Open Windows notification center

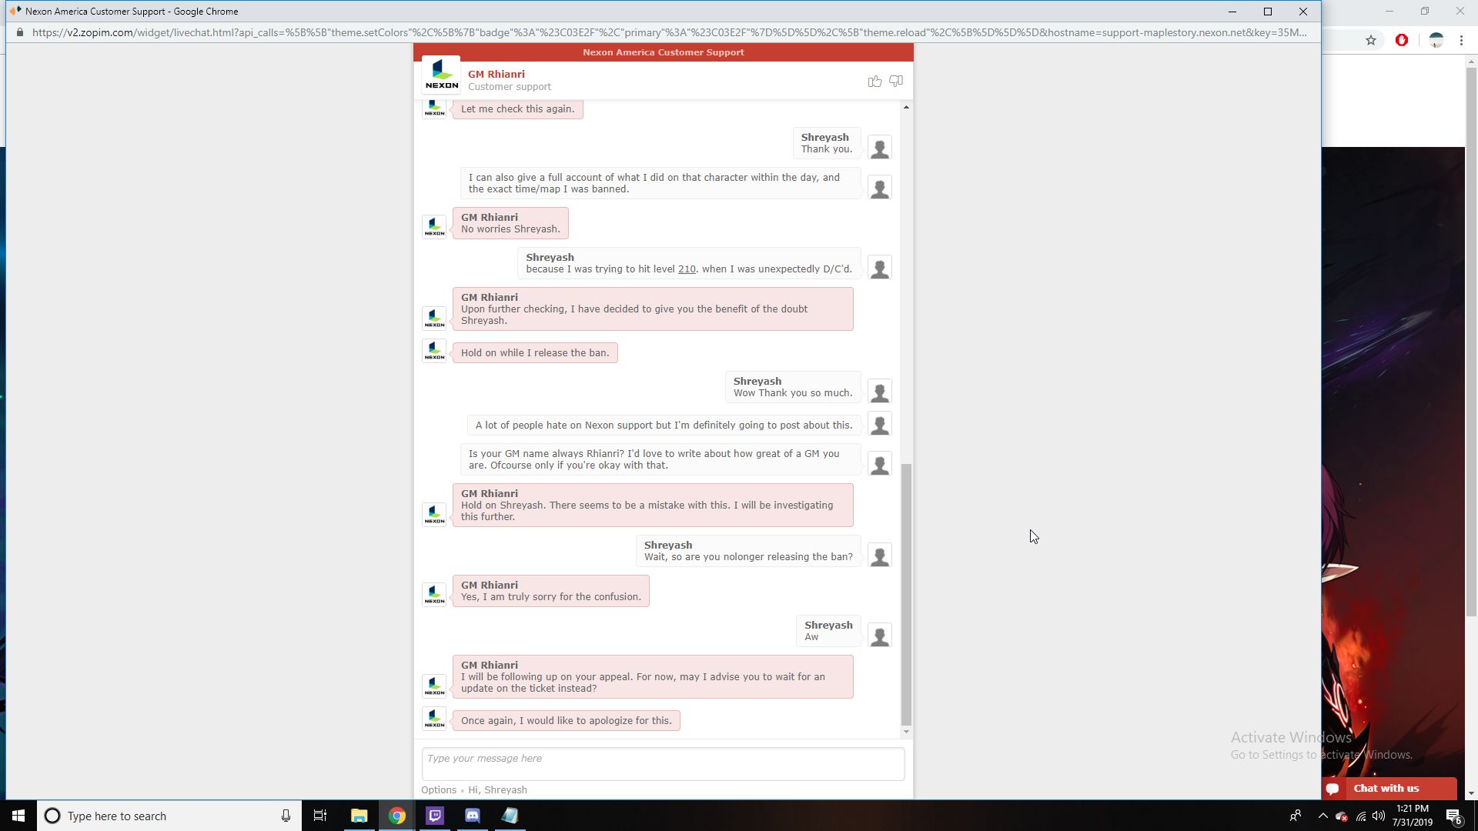point(1453,816)
